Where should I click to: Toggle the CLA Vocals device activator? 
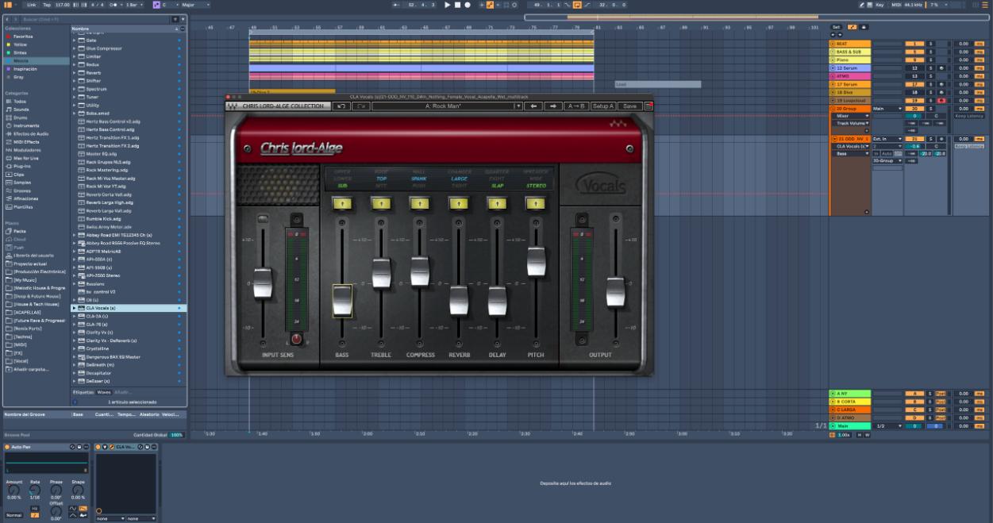coord(98,447)
